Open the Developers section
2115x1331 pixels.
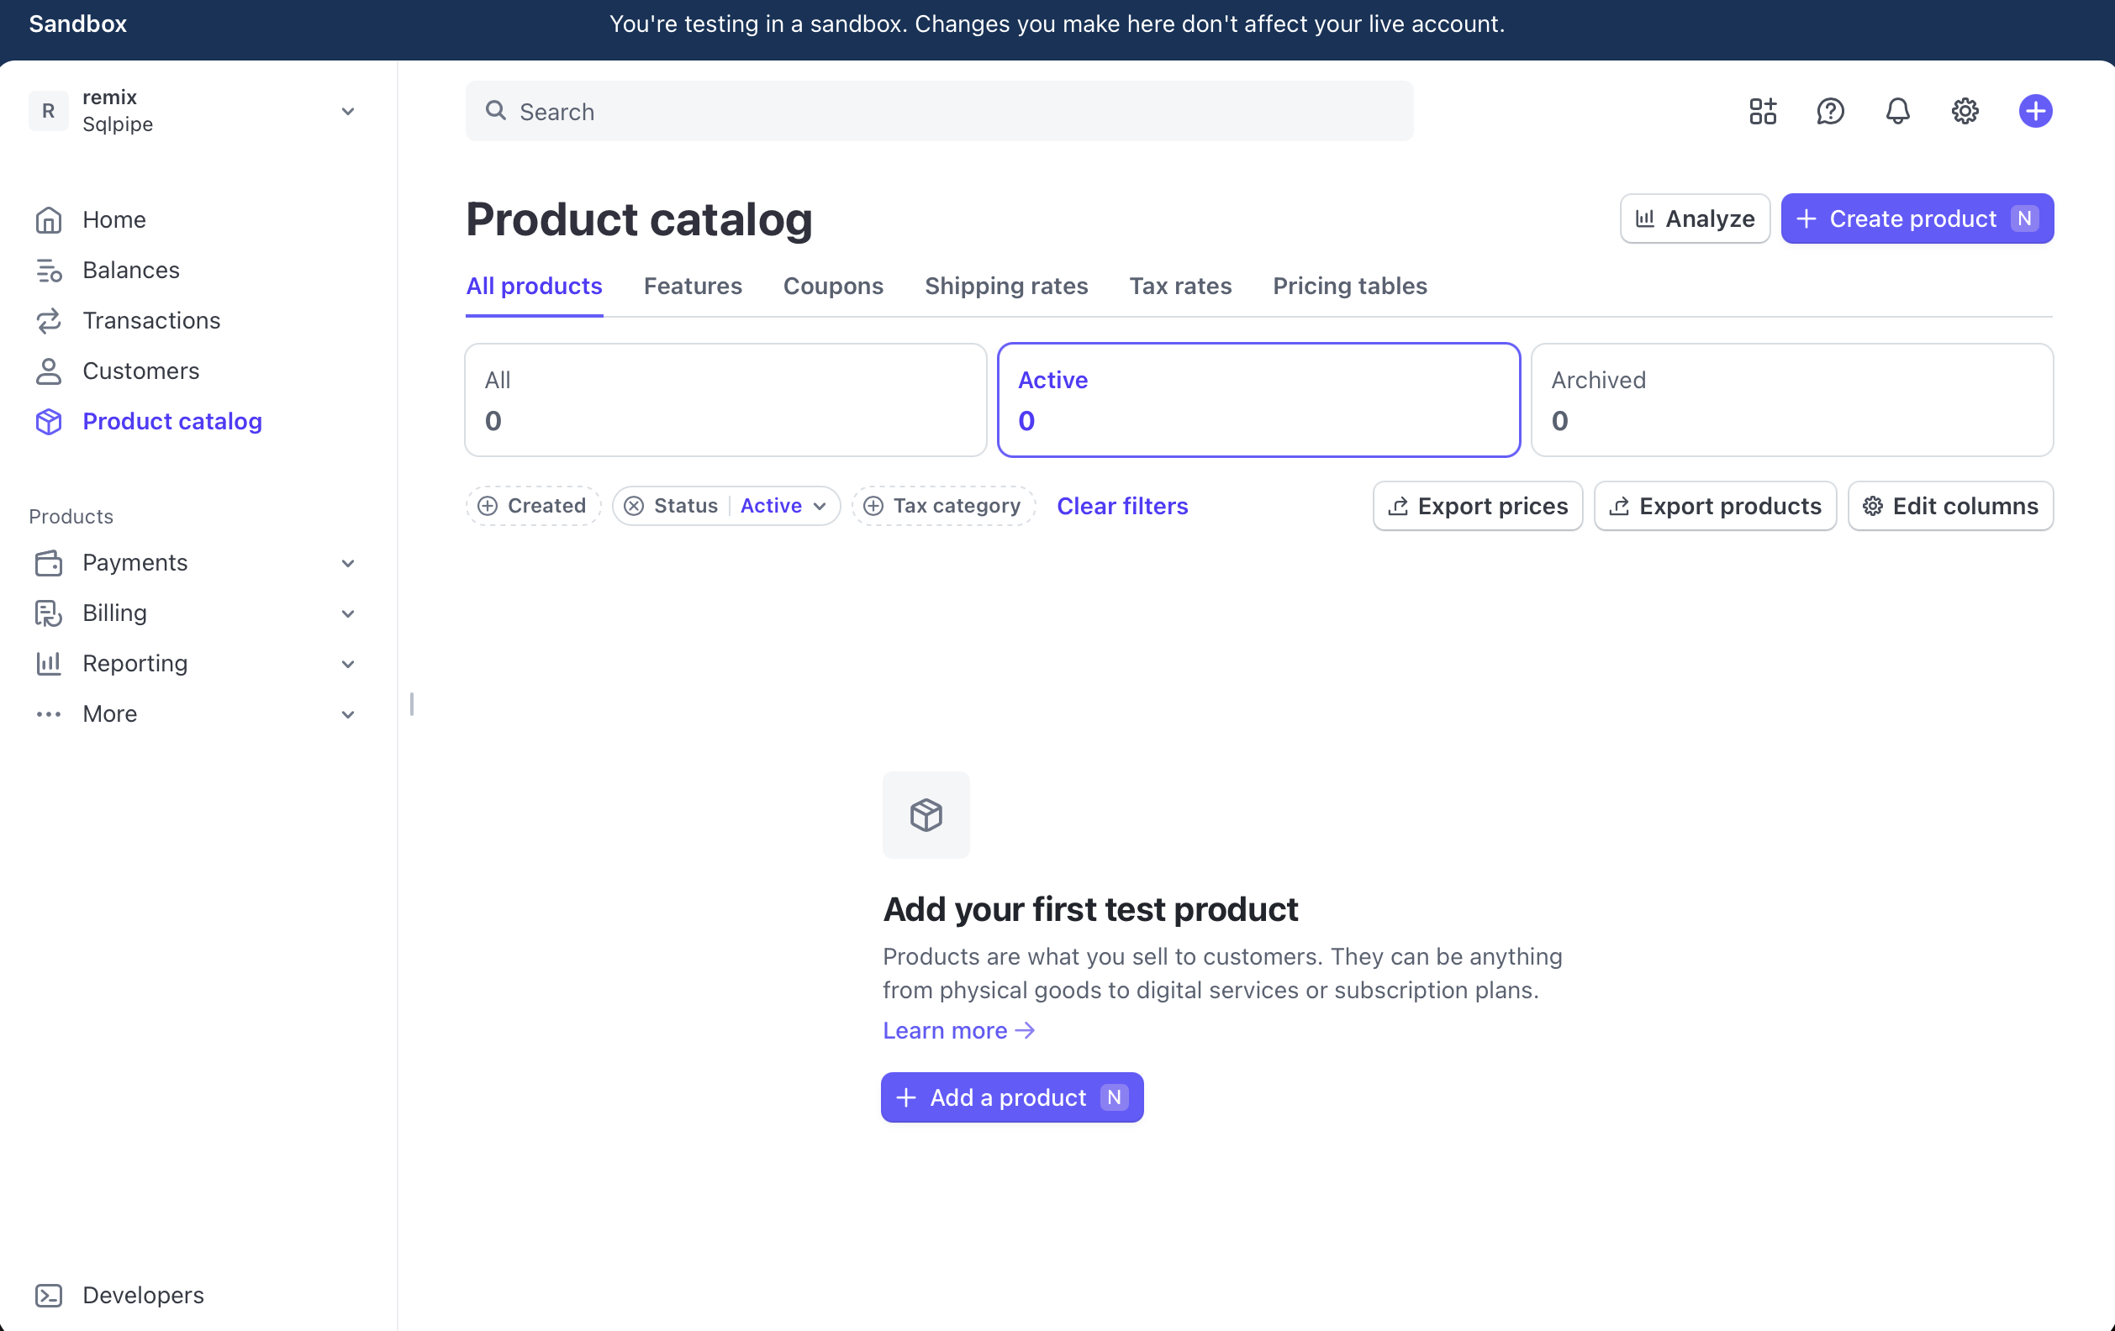pyautogui.click(x=142, y=1294)
